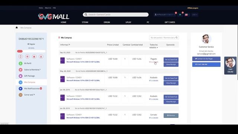238x134 pixels.
Task: Click the service@gvgmall.com email
Action: pos(206,54)
